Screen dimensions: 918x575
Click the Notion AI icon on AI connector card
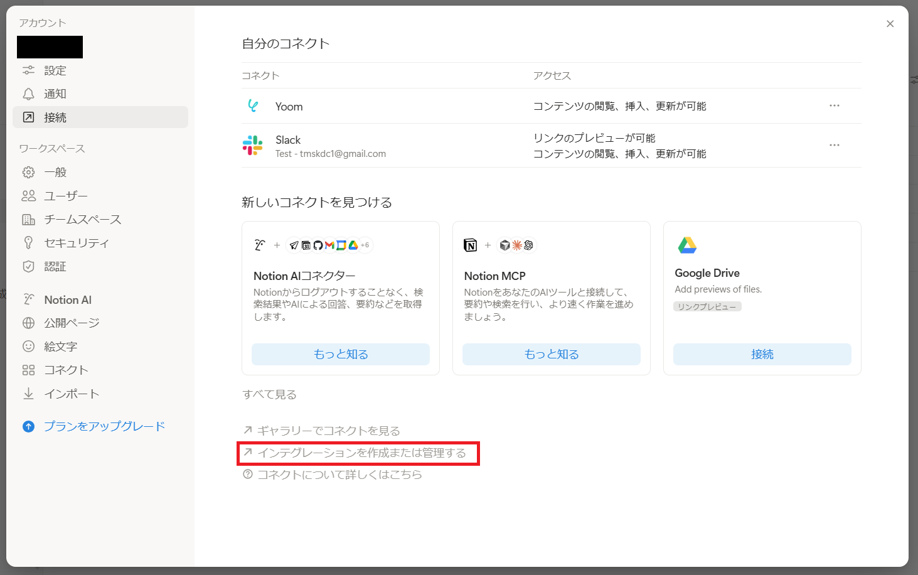coord(260,245)
